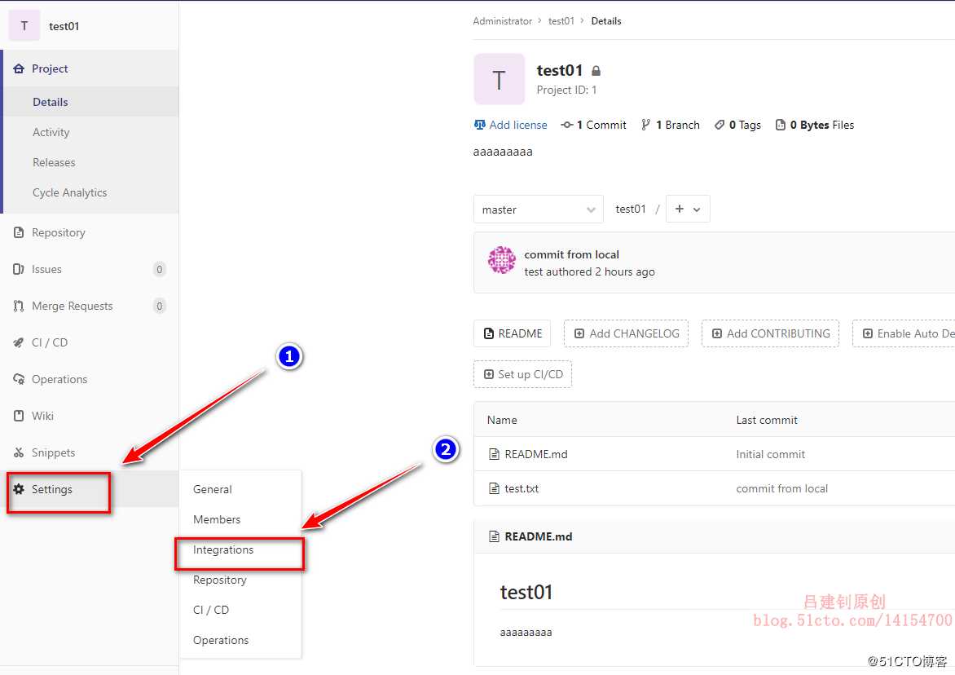955x675 pixels.
Task: Open the master branch dropdown
Action: pos(539,210)
